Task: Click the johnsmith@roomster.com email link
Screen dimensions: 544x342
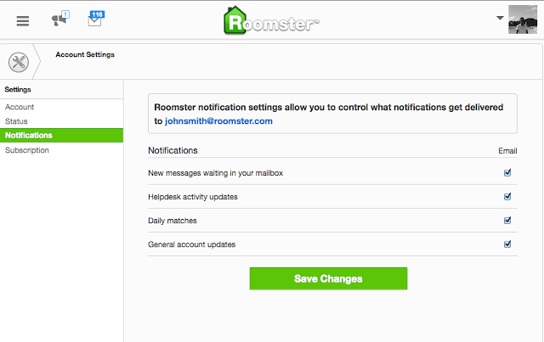Action: (x=218, y=121)
